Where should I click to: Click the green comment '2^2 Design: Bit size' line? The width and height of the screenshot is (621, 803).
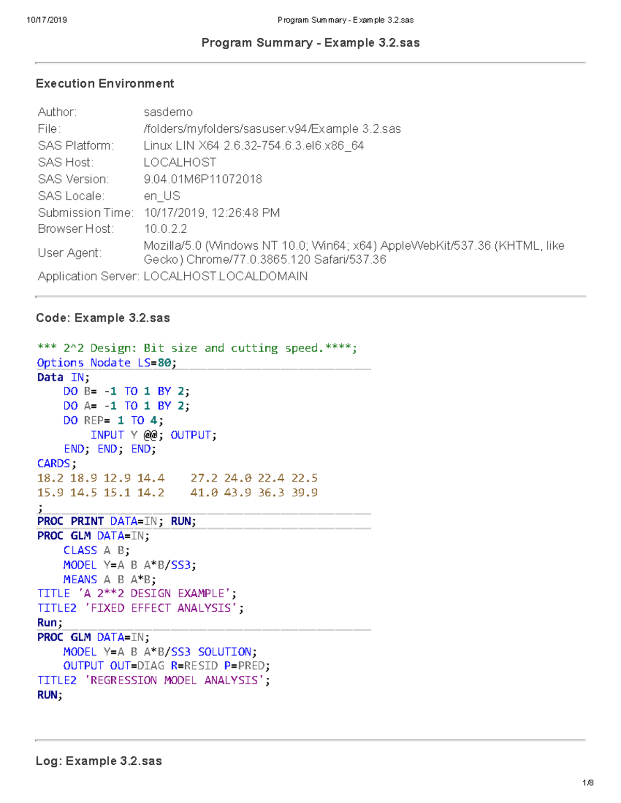click(x=197, y=349)
